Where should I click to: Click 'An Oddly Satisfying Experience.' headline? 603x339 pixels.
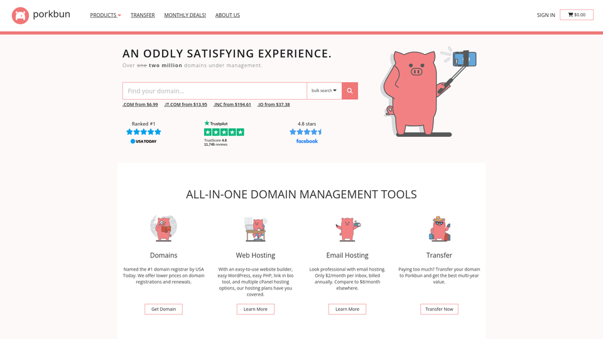(x=227, y=53)
